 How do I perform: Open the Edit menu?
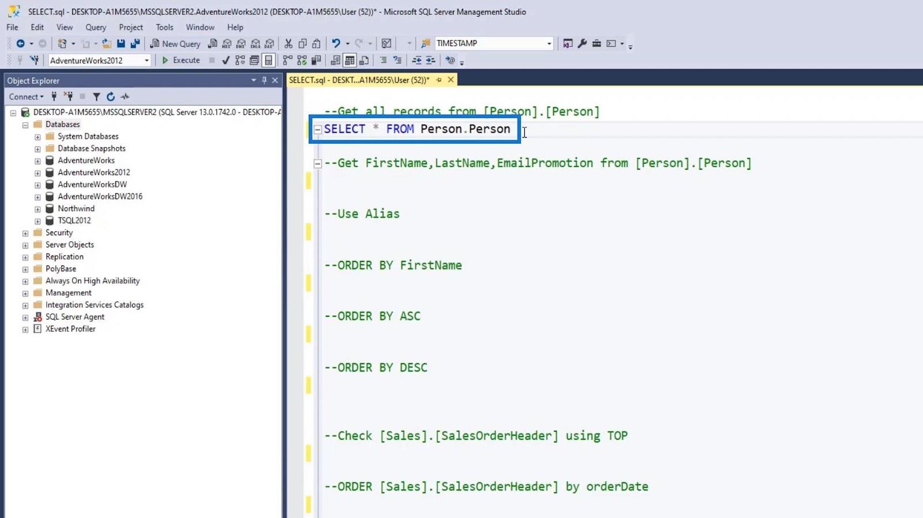[37, 27]
